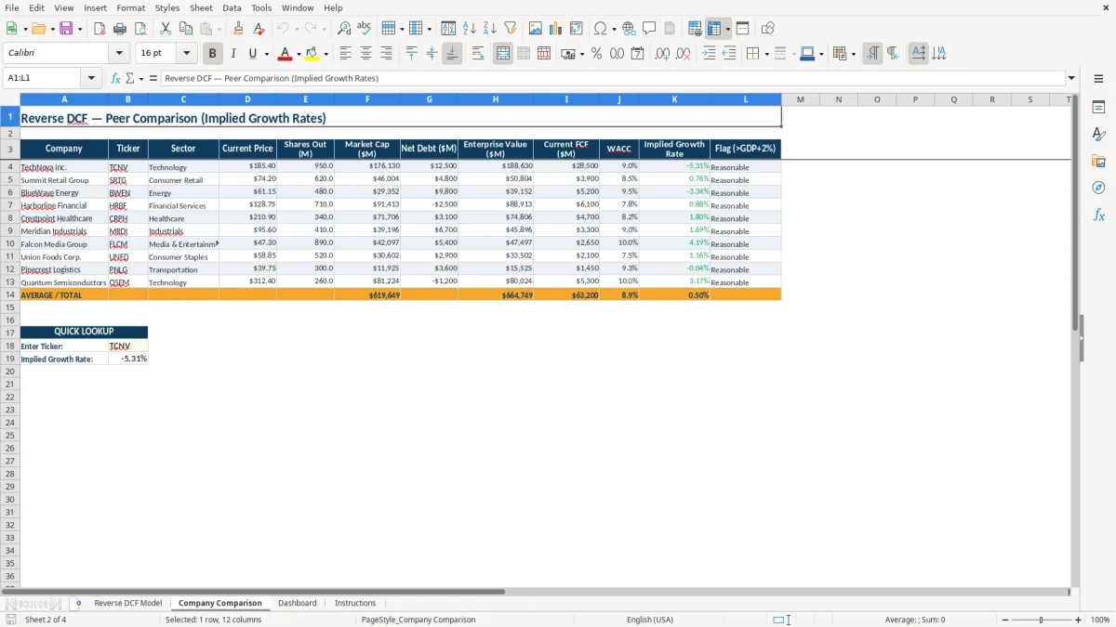This screenshot has width=1116, height=627.
Task: Click the Define Print Area icon
Action: [x=695, y=29]
